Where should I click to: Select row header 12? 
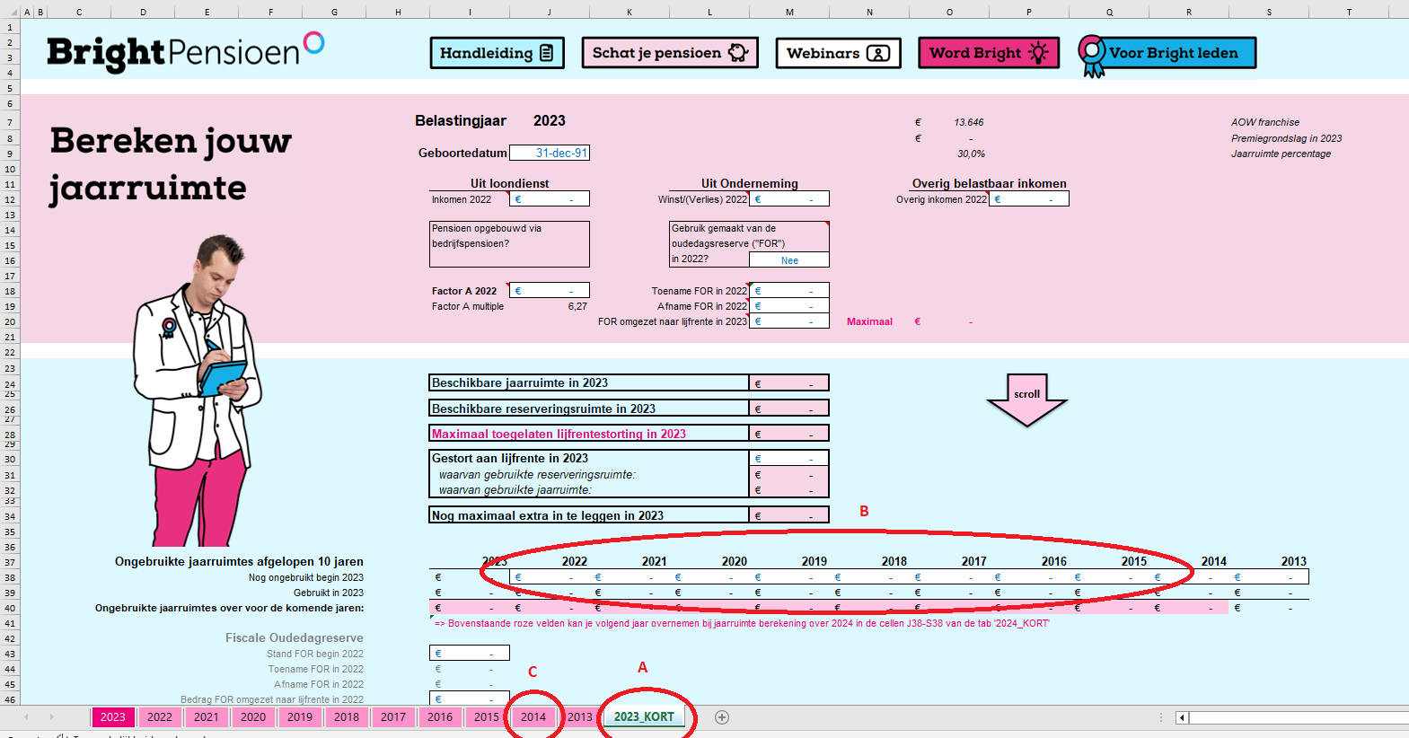pyautogui.click(x=10, y=199)
